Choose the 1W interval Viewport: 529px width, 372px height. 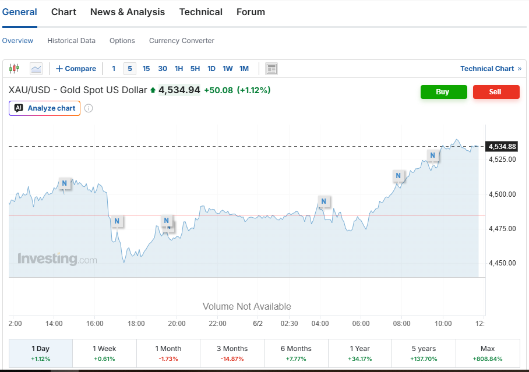pyautogui.click(x=228, y=69)
